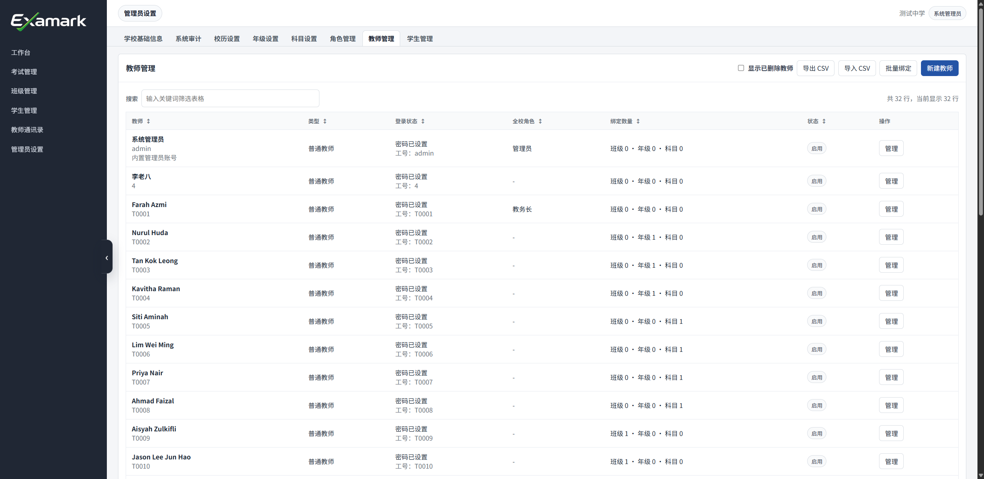The height and width of the screenshot is (479, 984).
Task: Click 启用 status badge for Kavitha Raman
Action: tap(817, 293)
